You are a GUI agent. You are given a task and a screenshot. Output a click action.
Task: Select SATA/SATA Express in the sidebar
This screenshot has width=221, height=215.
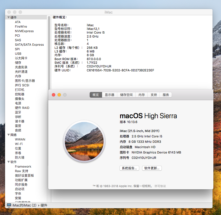click(x=29, y=45)
